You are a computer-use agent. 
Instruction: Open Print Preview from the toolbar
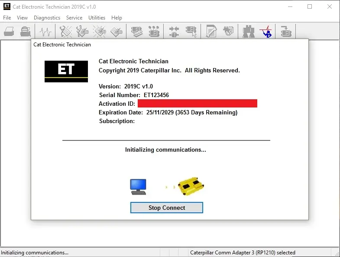[26, 32]
